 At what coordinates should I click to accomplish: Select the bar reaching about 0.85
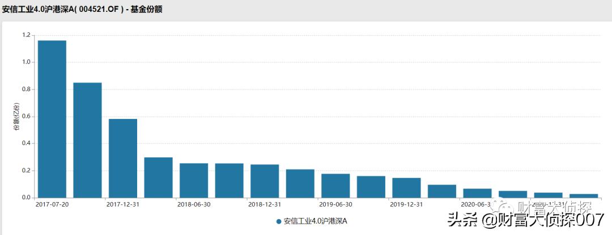[x=87, y=140]
